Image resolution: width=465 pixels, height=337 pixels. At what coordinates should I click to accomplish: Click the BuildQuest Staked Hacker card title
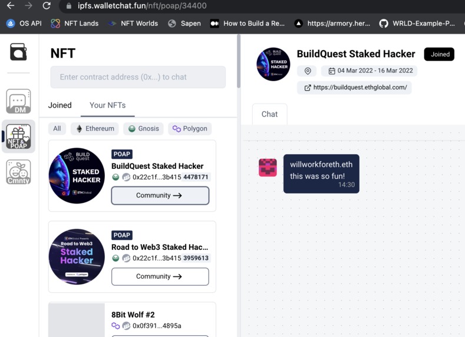tap(157, 166)
